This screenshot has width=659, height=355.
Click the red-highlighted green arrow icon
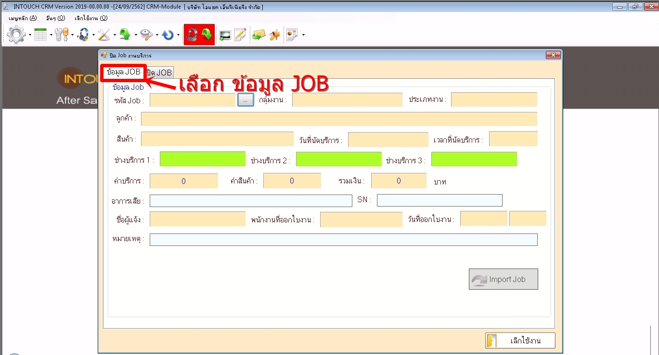[x=207, y=35]
